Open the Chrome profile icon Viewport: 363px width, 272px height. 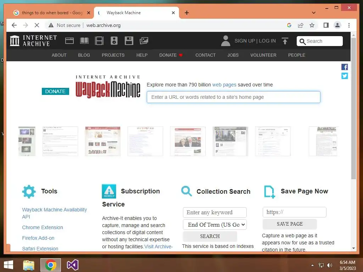tap(337, 25)
